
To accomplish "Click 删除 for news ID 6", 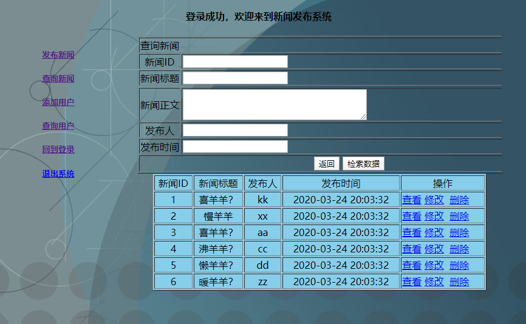I will [459, 282].
